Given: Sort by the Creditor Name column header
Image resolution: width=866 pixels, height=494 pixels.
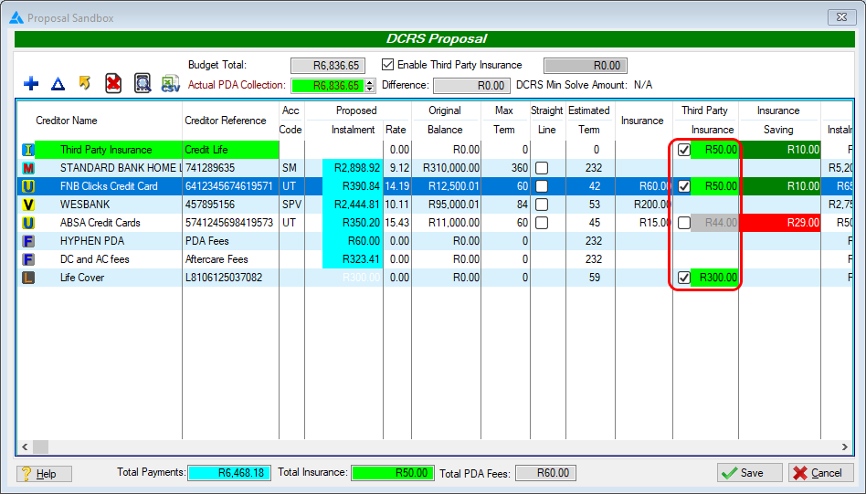Looking at the screenshot, I should [66, 121].
